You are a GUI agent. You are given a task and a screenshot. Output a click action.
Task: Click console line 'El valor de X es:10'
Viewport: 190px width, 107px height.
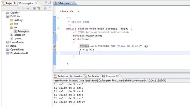69,102
